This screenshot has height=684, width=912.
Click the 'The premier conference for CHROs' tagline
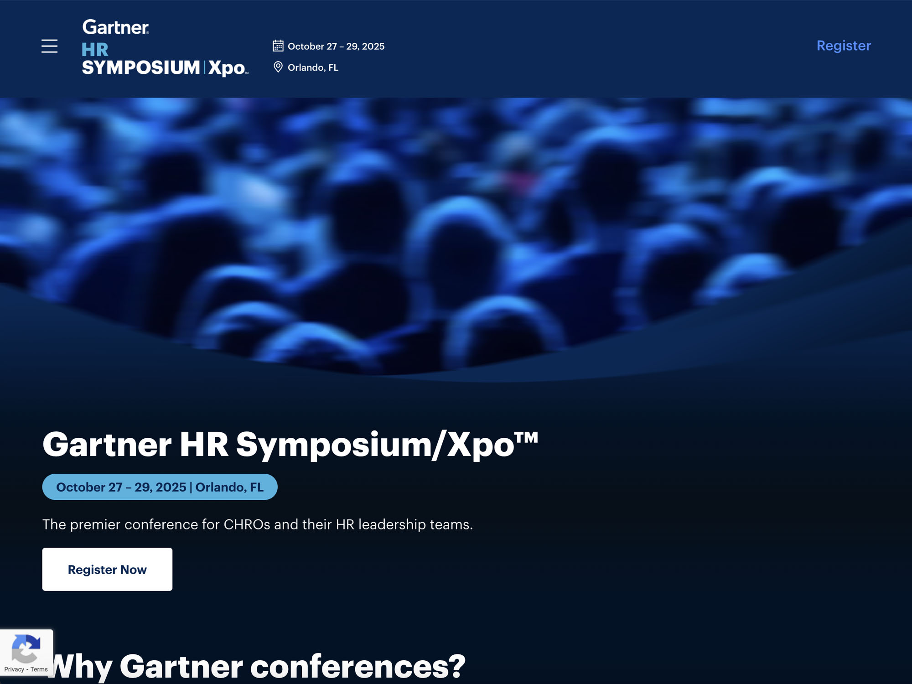tap(258, 524)
